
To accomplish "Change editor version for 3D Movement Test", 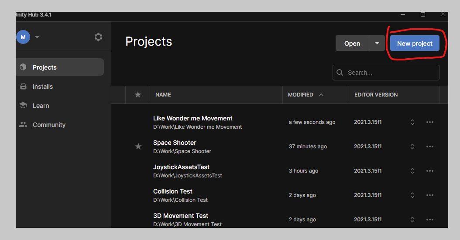I will pyautogui.click(x=412, y=220).
